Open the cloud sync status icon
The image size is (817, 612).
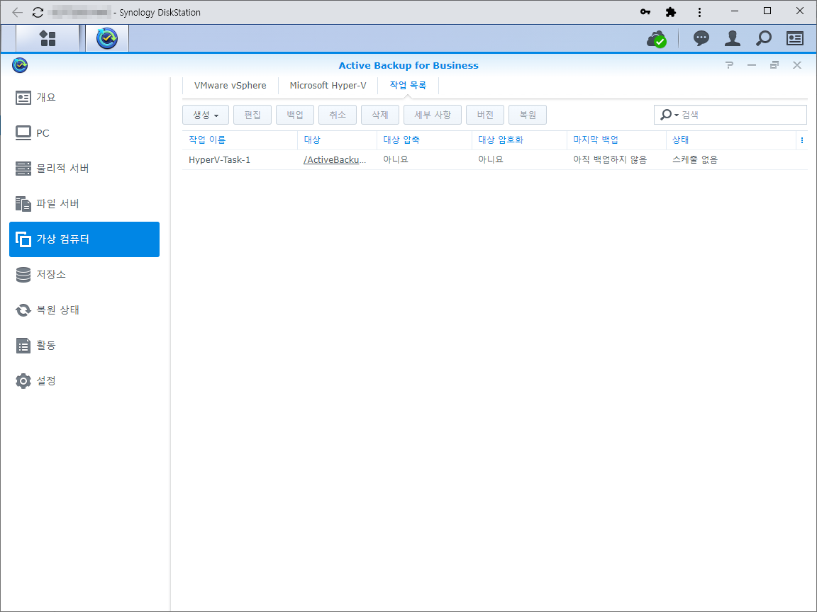pyautogui.click(x=657, y=38)
